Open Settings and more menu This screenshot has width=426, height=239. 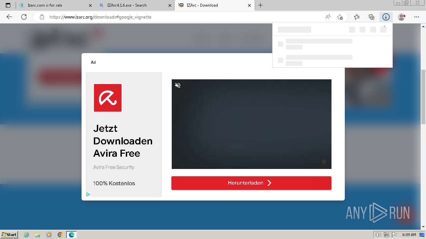pyautogui.click(x=417, y=17)
